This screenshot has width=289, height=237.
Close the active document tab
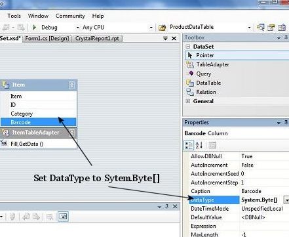tap(174, 39)
